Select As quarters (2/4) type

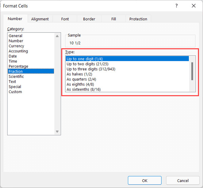tap(81, 79)
